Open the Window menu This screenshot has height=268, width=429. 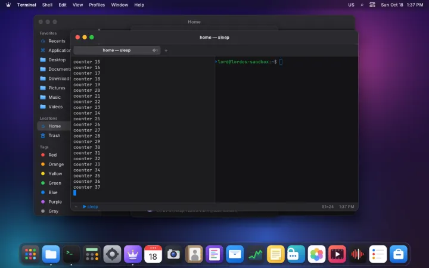coord(120,5)
